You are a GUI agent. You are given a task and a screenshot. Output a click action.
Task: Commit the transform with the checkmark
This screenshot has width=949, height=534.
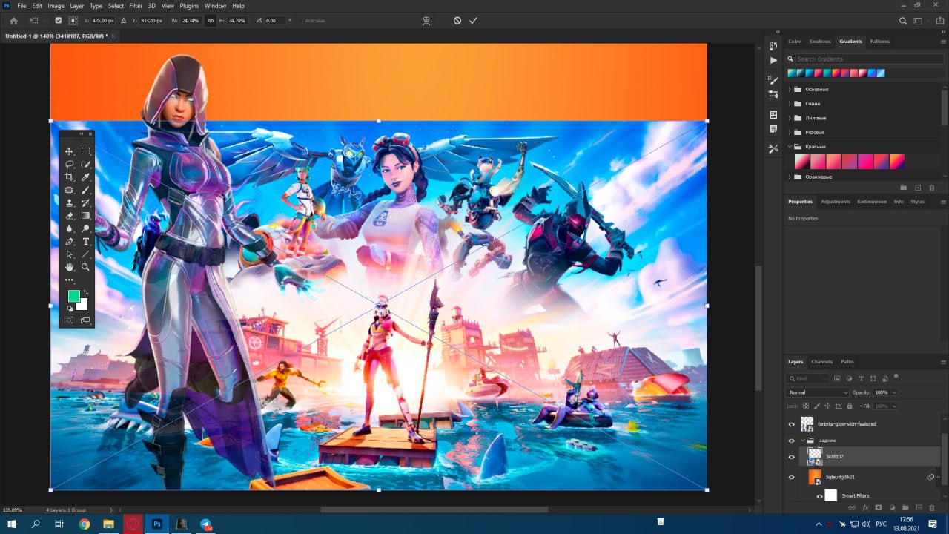(473, 21)
